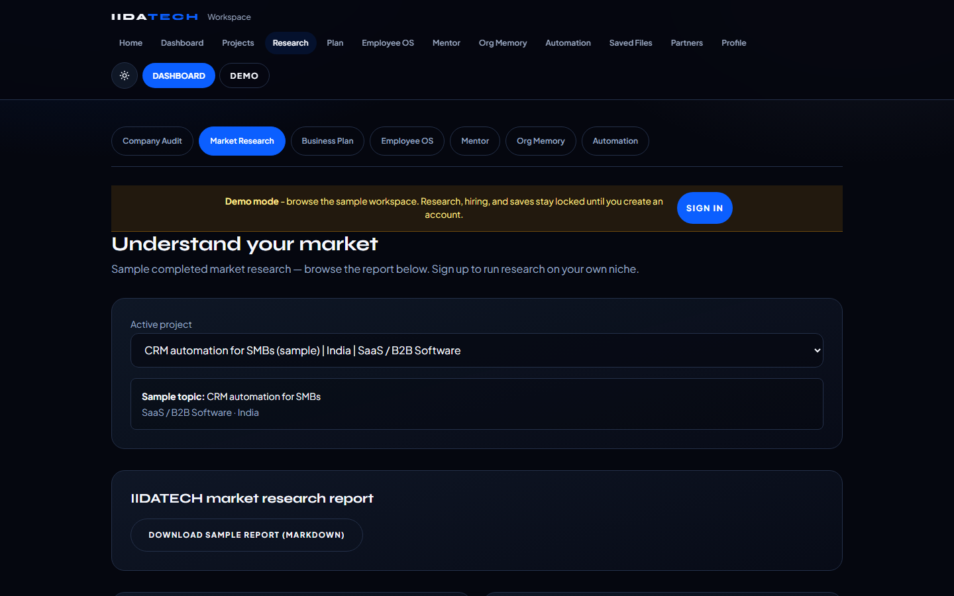The width and height of the screenshot is (954, 596).
Task: Open the Mentor pill tab
Action: tap(475, 141)
